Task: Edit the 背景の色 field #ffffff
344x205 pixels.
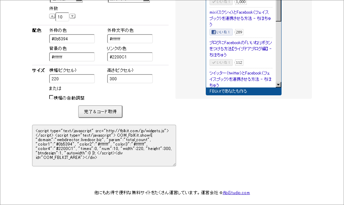Action: (72, 57)
